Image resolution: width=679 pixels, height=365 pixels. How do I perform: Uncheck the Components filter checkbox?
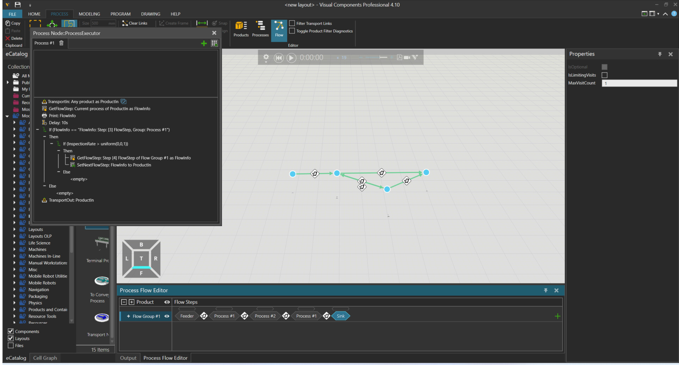point(11,331)
